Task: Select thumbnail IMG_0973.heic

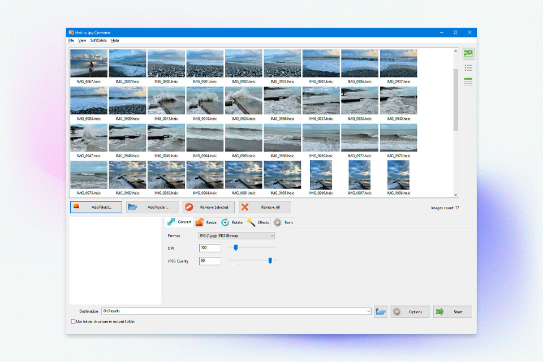Action: point(399,137)
